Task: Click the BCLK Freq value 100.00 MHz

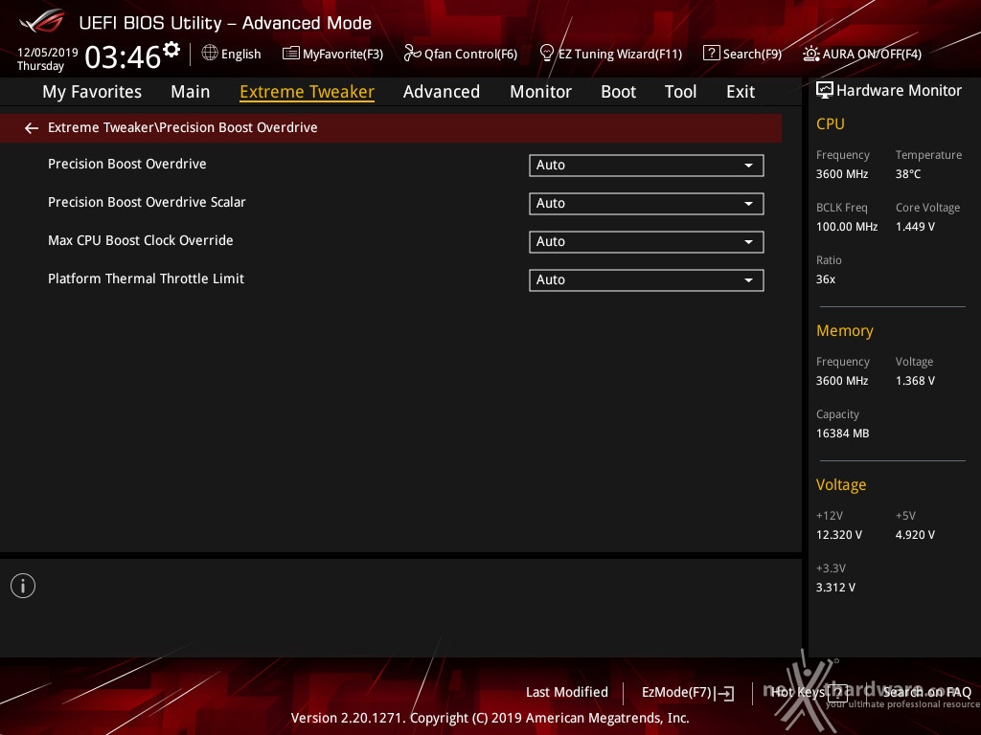Action: (847, 227)
